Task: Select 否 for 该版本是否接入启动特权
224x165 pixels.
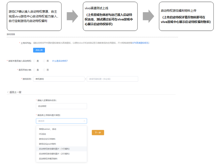Action: (x=44, y=61)
